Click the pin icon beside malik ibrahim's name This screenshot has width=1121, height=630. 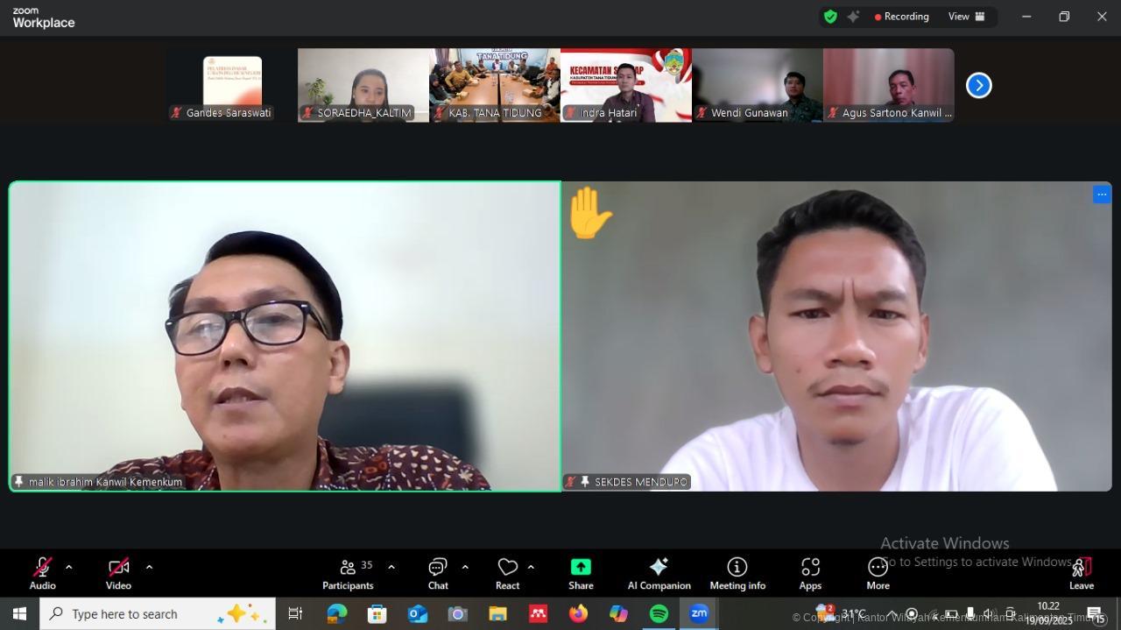[x=18, y=482]
